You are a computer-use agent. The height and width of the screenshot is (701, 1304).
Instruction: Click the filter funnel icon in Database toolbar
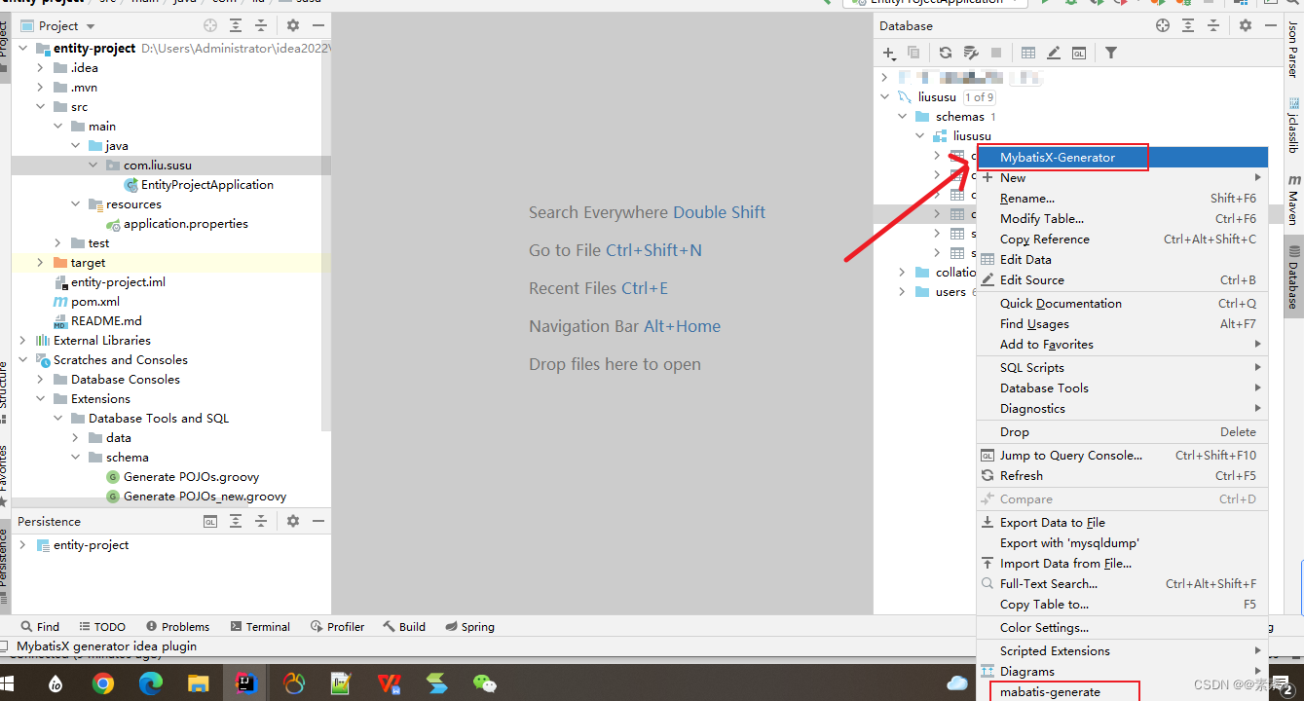coord(1110,54)
